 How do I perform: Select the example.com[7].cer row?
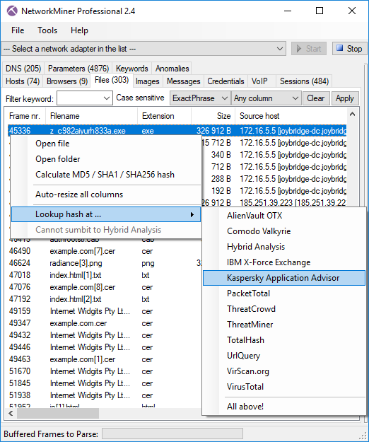pos(105,251)
